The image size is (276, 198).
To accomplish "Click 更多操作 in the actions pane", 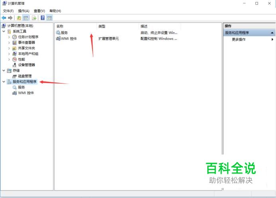I will coord(239,40).
